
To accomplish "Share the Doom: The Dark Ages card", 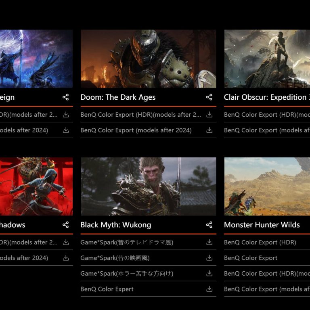I will [209, 97].
